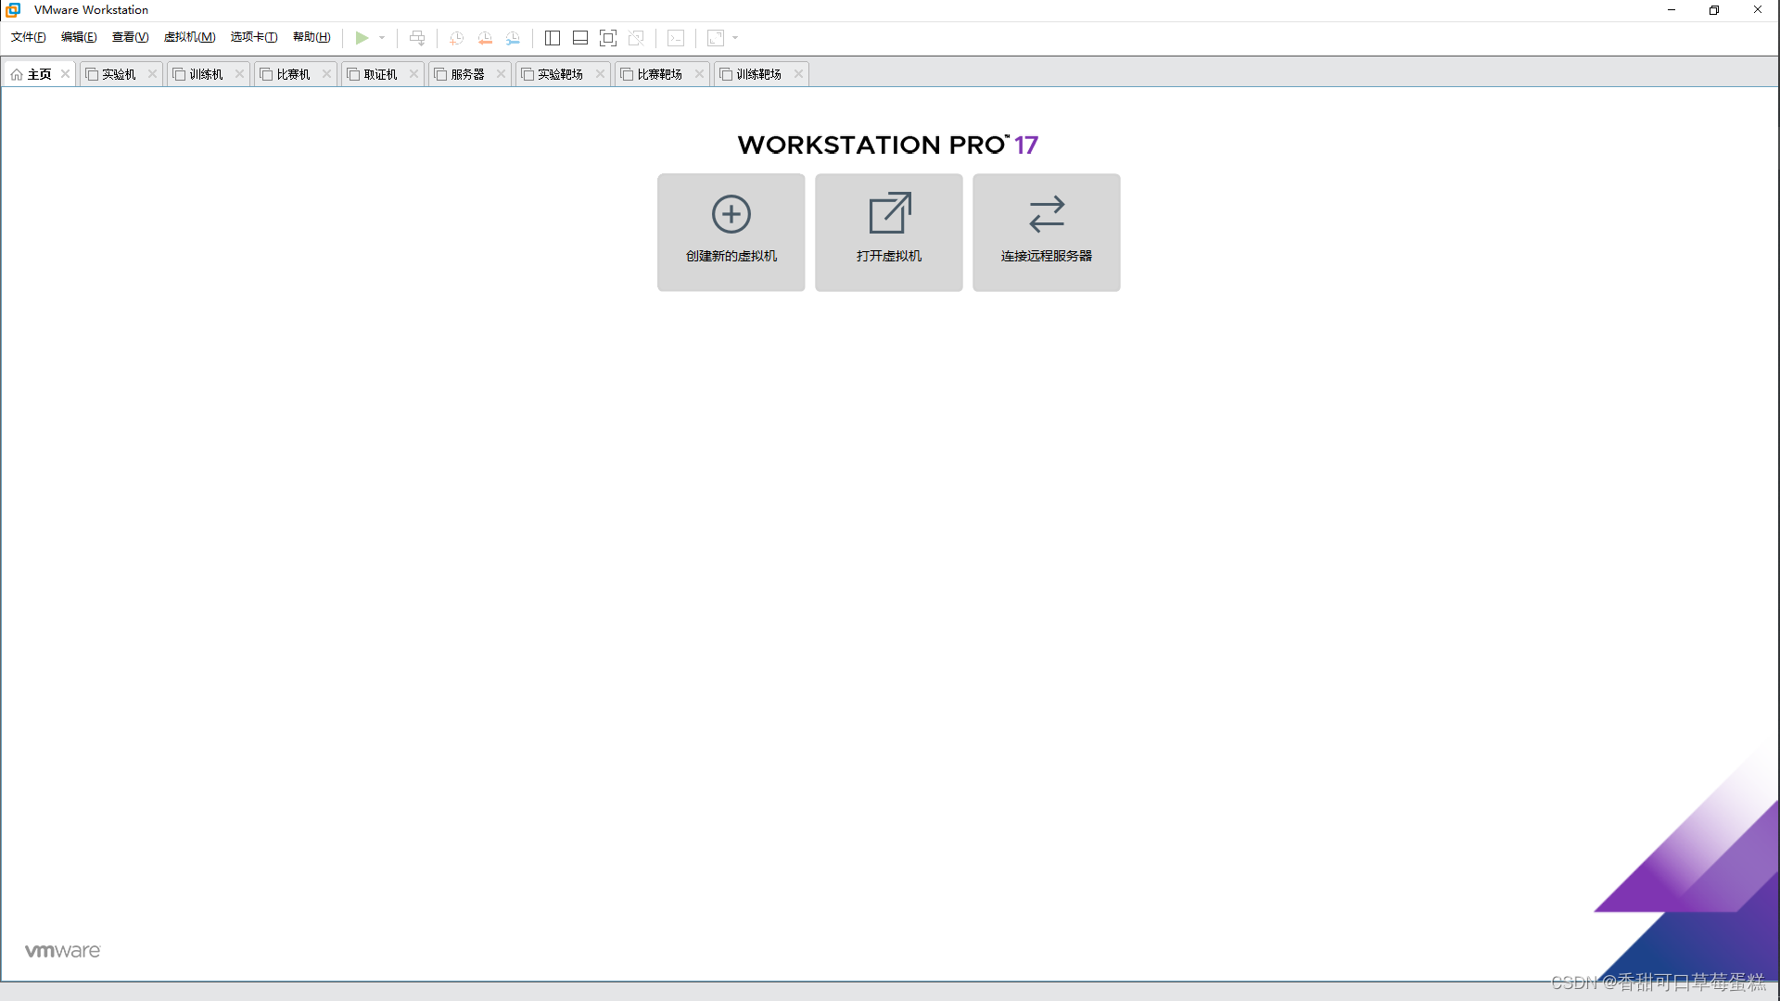Click the 连接远程服务器 tile

pyautogui.click(x=1047, y=233)
